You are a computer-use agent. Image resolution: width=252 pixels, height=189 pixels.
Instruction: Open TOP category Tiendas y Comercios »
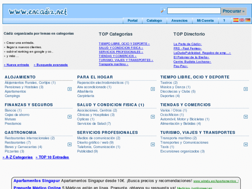coord(118,56)
